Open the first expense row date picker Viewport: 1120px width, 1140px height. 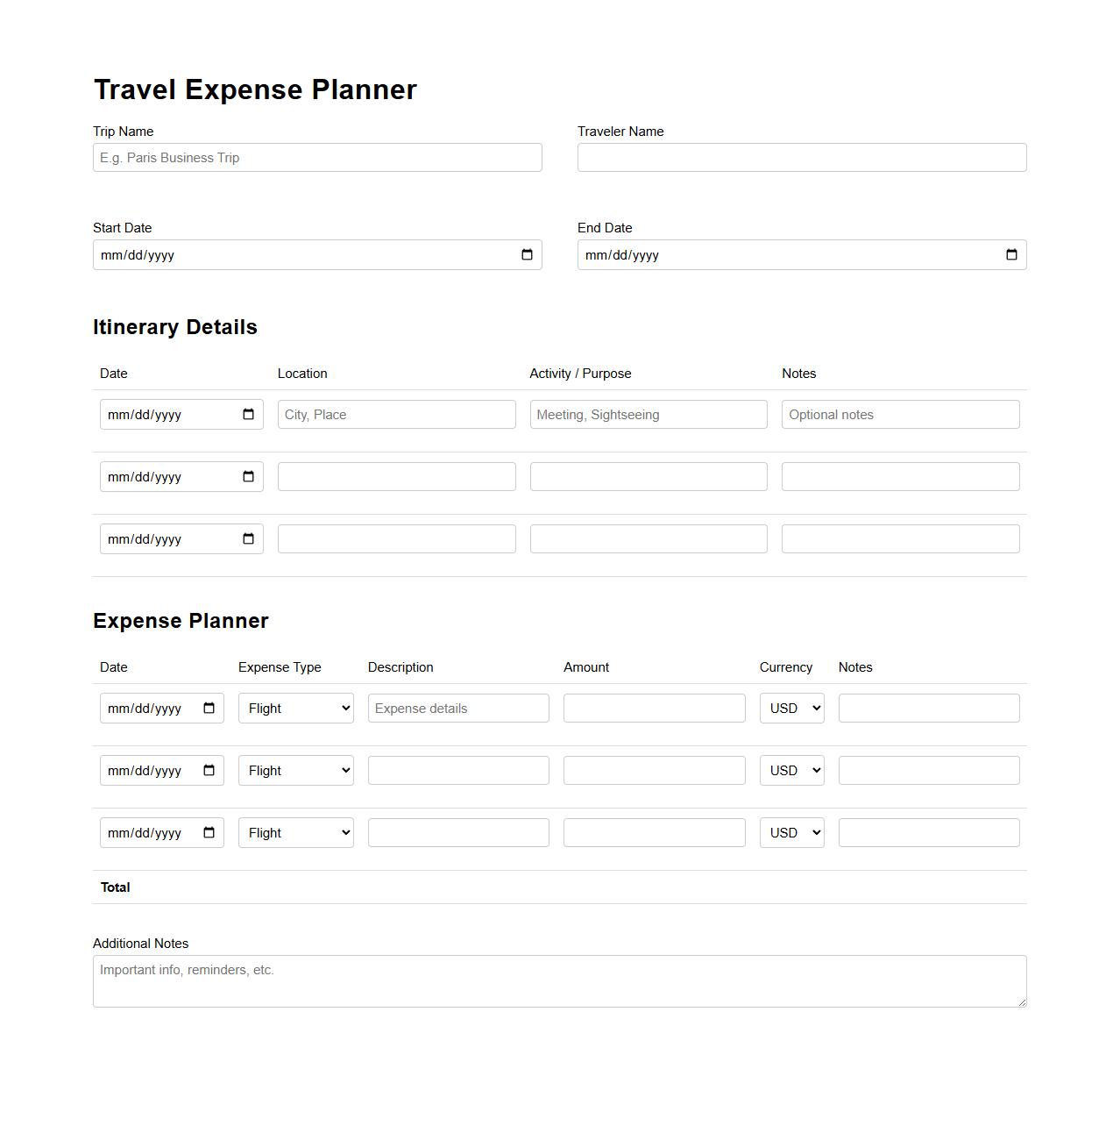(x=209, y=708)
